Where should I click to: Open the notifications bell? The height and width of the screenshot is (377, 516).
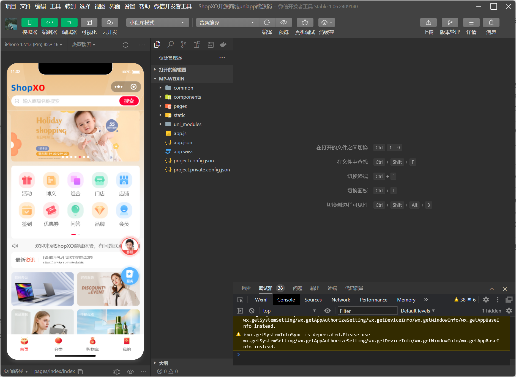point(491,23)
